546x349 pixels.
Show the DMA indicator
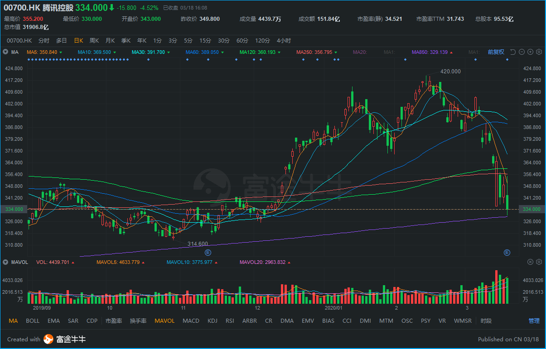click(287, 321)
